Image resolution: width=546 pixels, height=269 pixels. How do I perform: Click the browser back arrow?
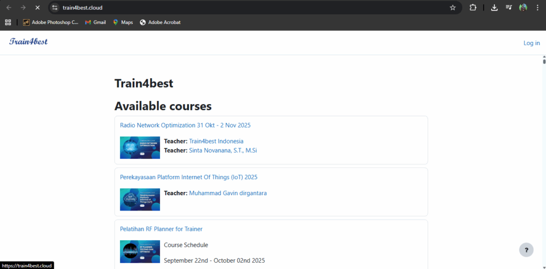coord(9,8)
